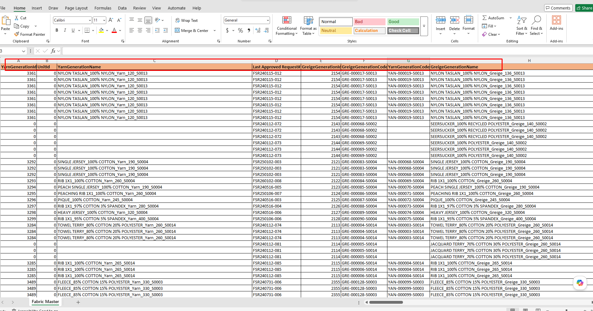Open the Orientation text angle icon
Image resolution: width=593 pixels, height=311 pixels.
point(157,20)
